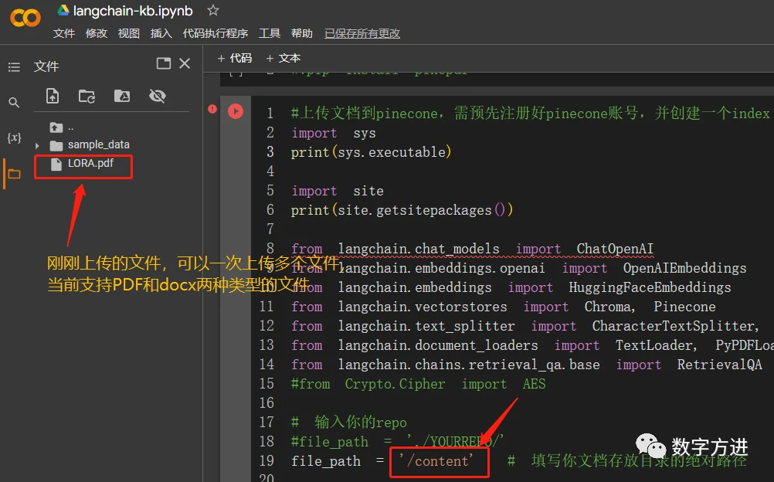Click the 已保存所有更改 link
774x482 pixels.
pos(362,33)
